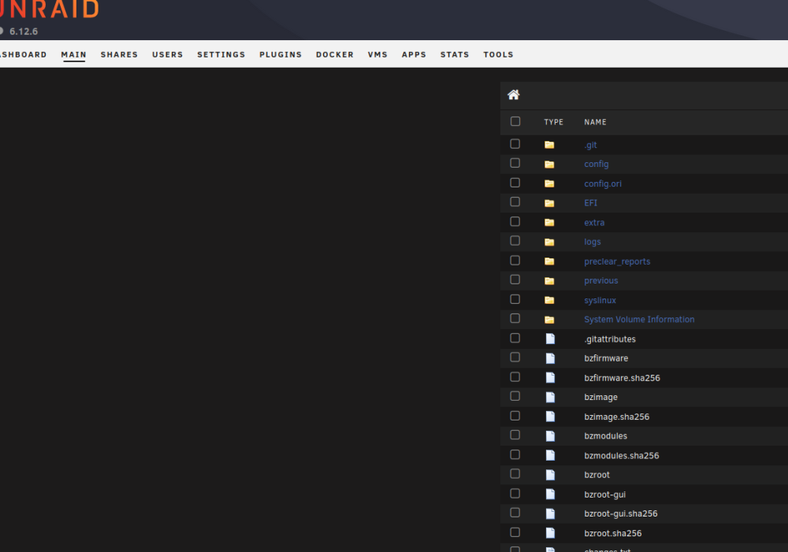The height and width of the screenshot is (552, 788).
Task: Click the bzimage file icon
Action: [x=550, y=398]
